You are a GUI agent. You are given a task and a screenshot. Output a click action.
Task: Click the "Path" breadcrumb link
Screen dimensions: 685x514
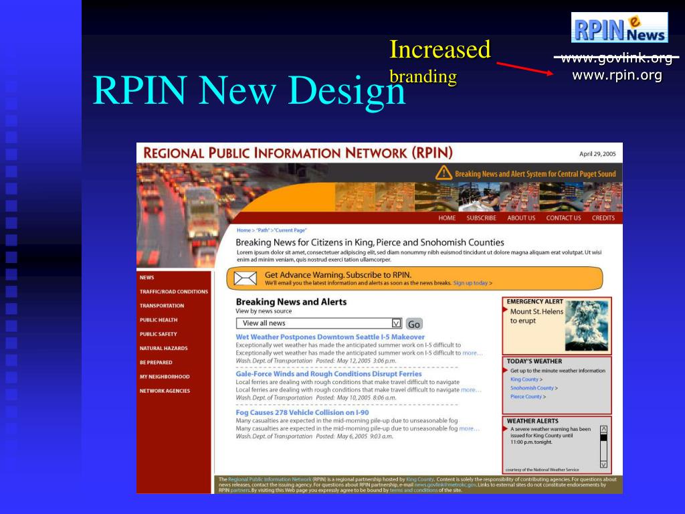263,230
